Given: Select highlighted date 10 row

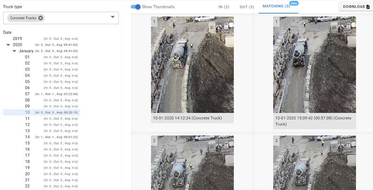Looking at the screenshot, I should pos(41,112).
